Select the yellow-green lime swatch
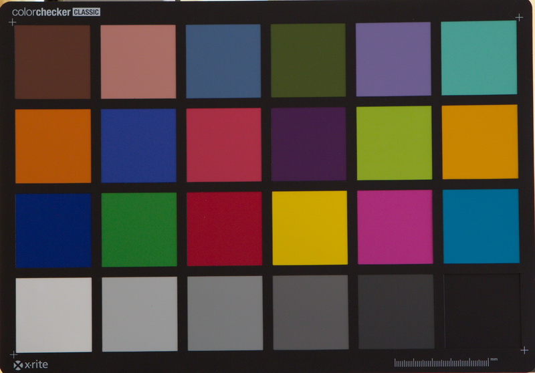The image size is (535, 373). click(395, 143)
